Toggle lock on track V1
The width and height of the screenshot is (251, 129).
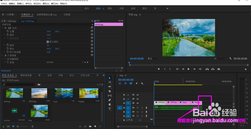pyautogui.click(x=124, y=103)
